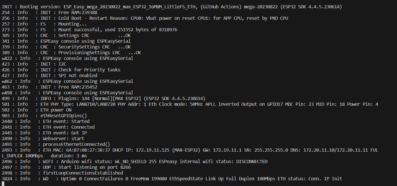Click the terminal cursor block at the bottom
Screen dimensions: 397x186
(3, 184)
